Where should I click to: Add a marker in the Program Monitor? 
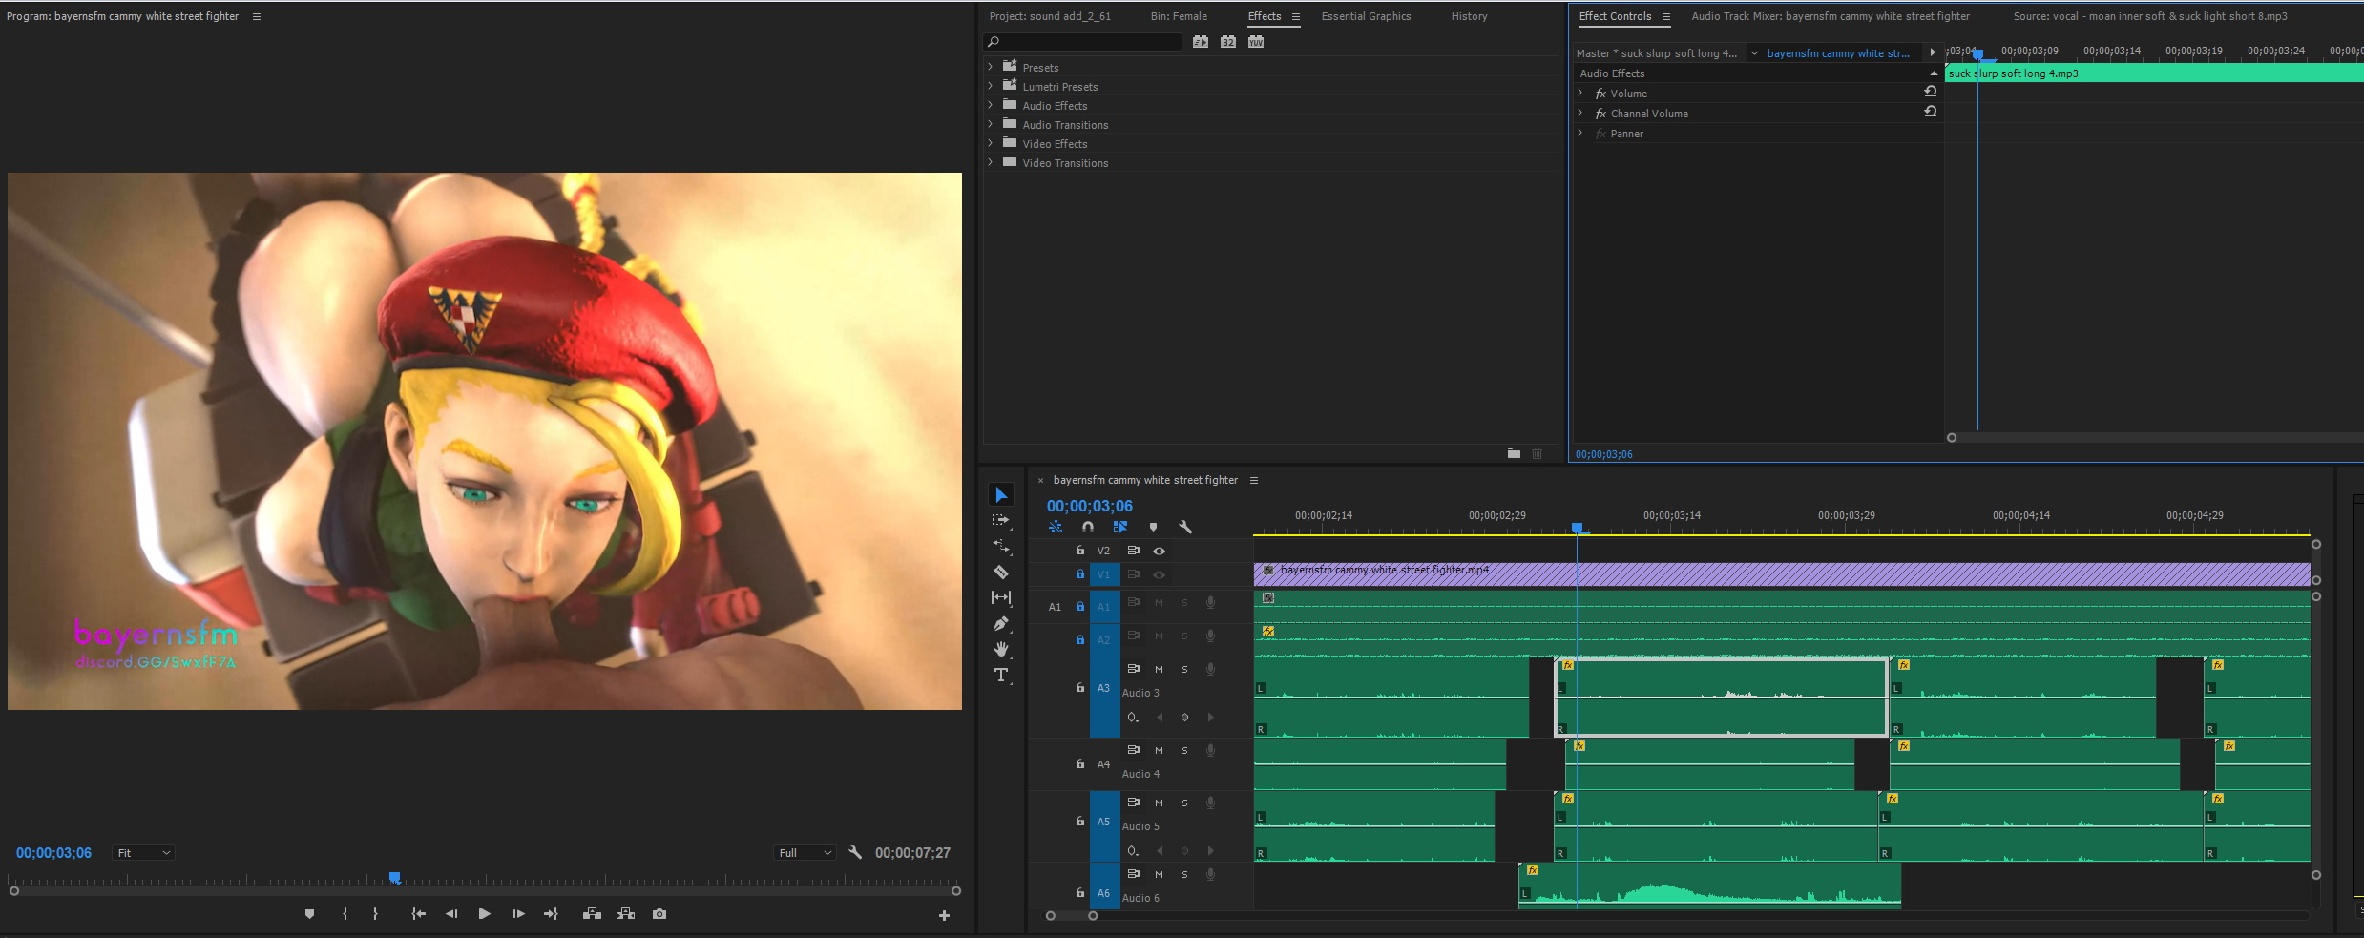(309, 914)
